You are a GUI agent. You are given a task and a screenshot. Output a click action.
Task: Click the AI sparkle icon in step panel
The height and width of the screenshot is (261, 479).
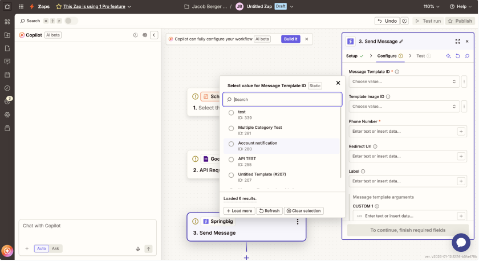(x=448, y=56)
